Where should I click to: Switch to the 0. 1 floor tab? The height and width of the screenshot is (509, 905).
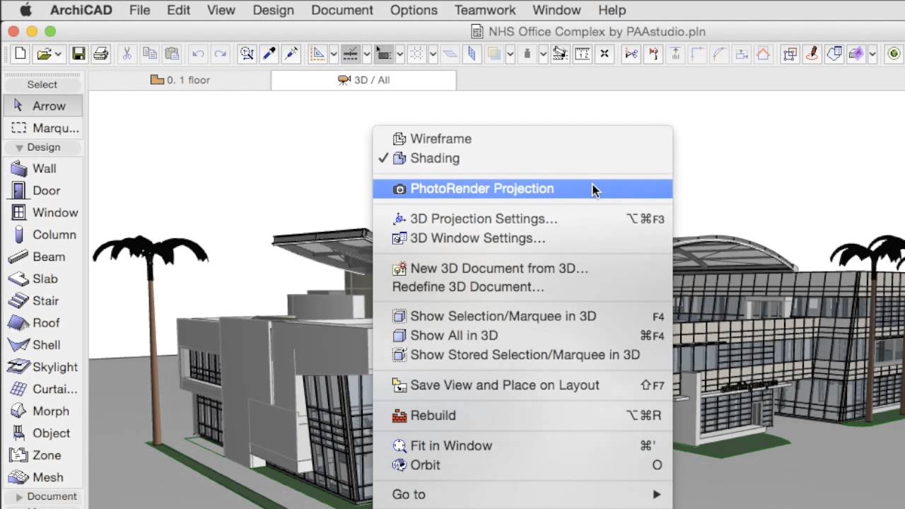tap(180, 80)
